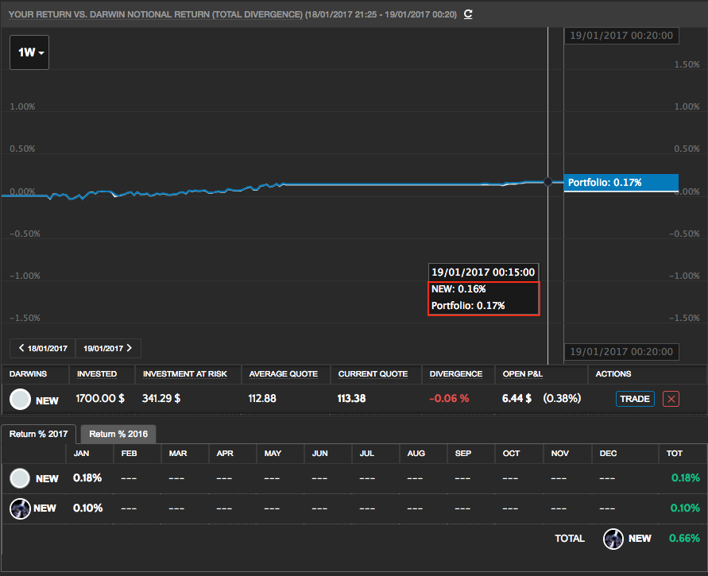Click the avatar next to TOTAL
Image resolution: width=708 pixels, height=576 pixels.
coord(613,539)
